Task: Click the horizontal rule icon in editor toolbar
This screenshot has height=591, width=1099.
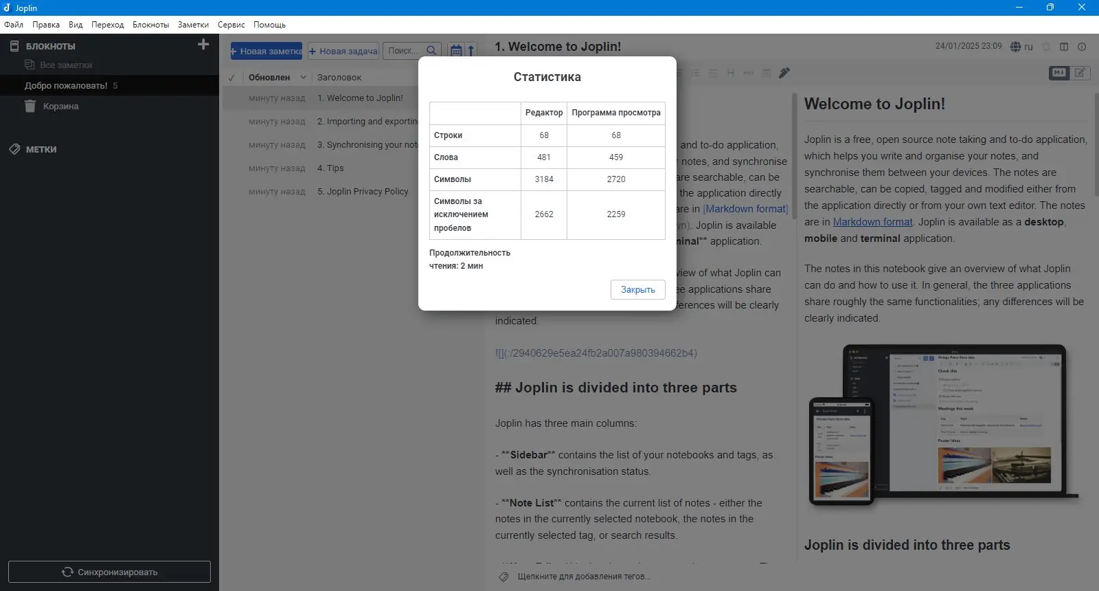Action: [749, 73]
